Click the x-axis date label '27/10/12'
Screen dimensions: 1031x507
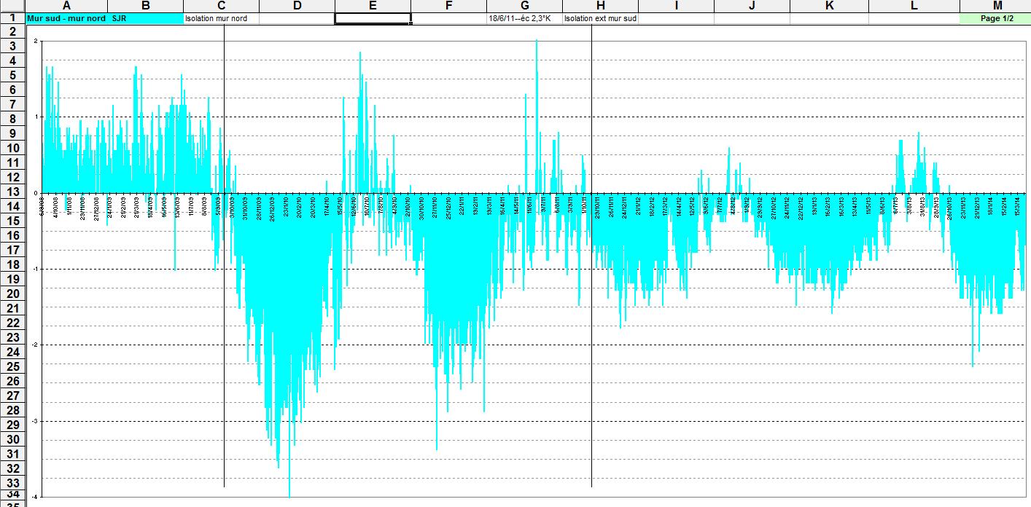(x=774, y=209)
